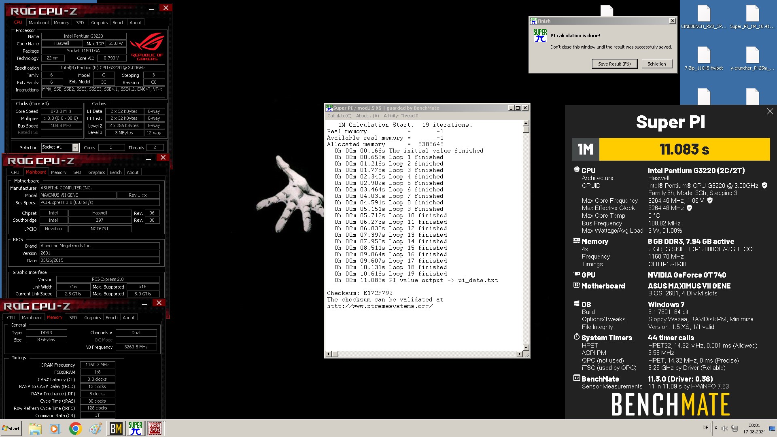Image resolution: width=777 pixels, height=437 pixels.
Task: Open the ROG CPU-Z taskbar icon
Action: pos(155,429)
